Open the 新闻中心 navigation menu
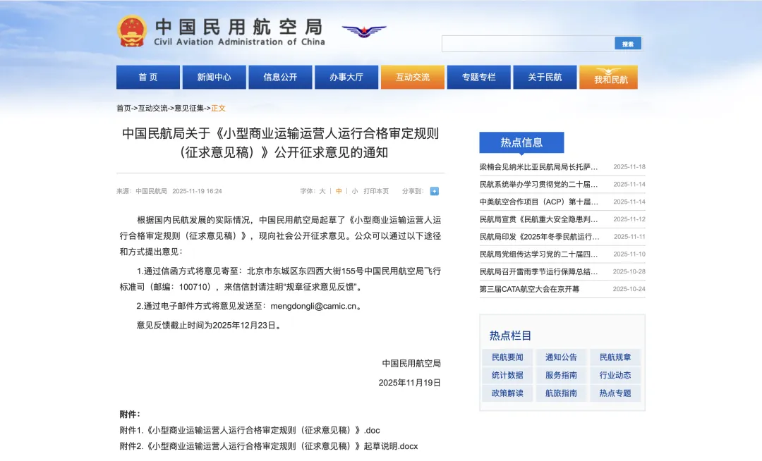The height and width of the screenshot is (461, 762). pyautogui.click(x=214, y=77)
